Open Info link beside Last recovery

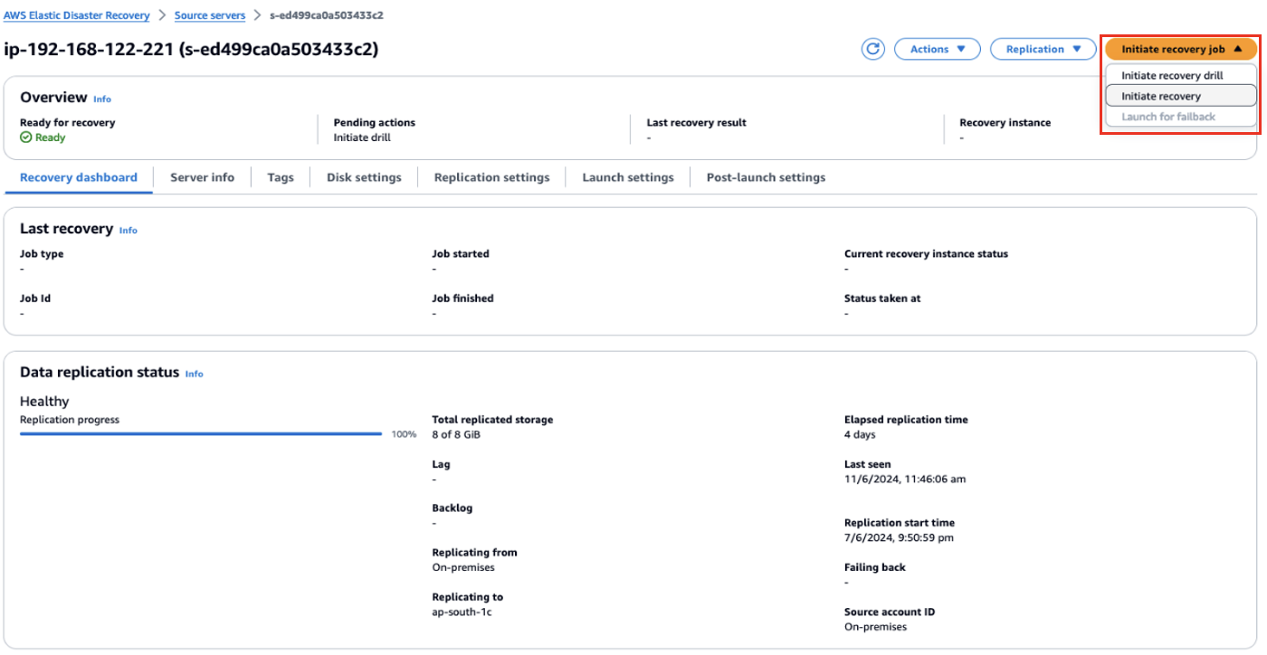click(129, 231)
